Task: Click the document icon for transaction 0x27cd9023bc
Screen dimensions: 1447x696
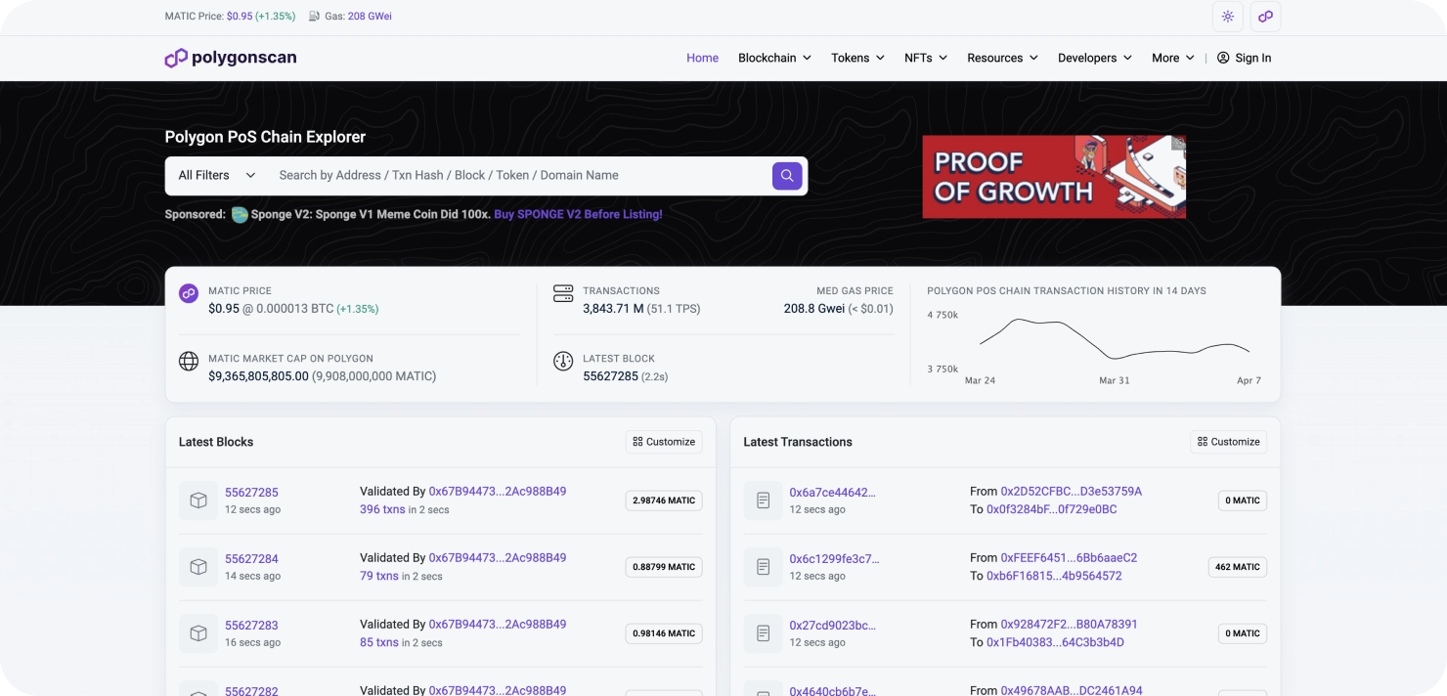Action: point(763,633)
